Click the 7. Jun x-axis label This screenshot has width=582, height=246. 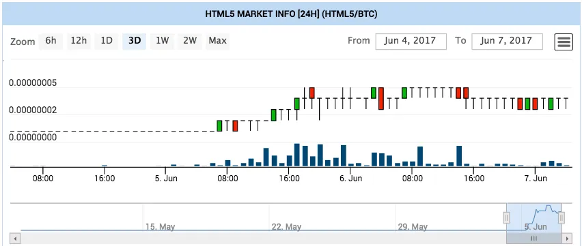click(536, 179)
